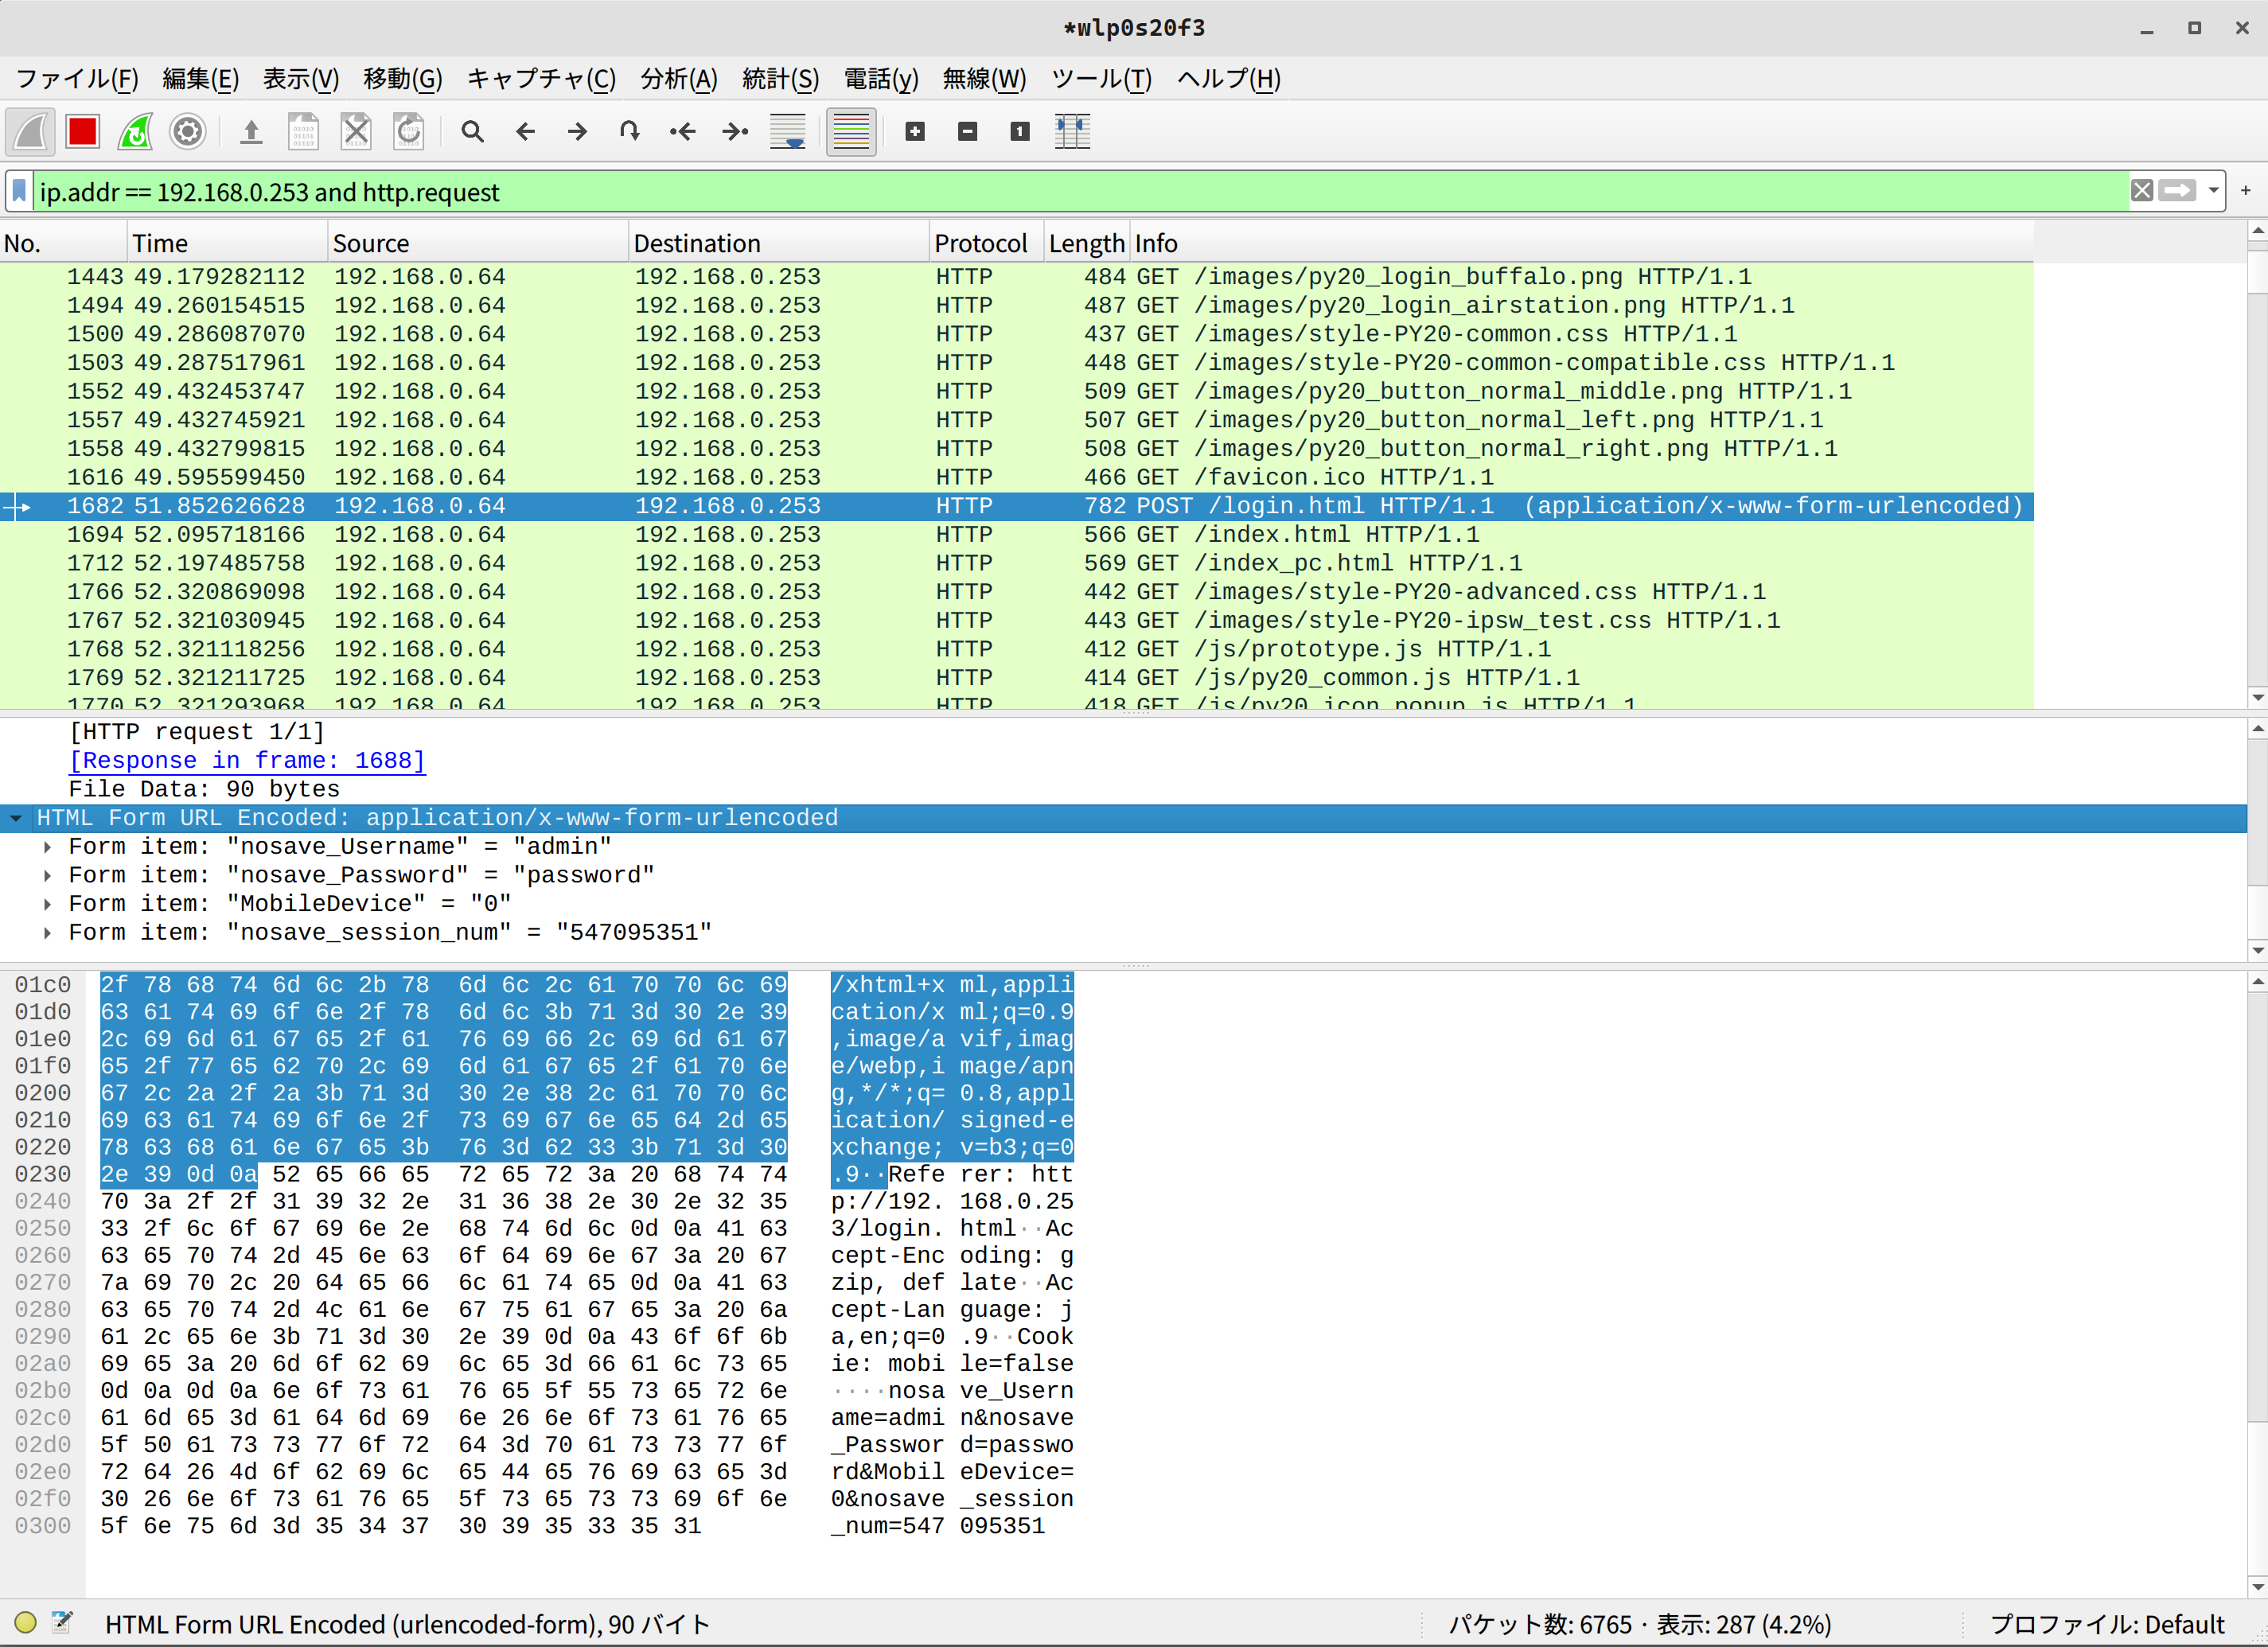Jump to the first packet
2268x1647 pixels.
coord(683,131)
